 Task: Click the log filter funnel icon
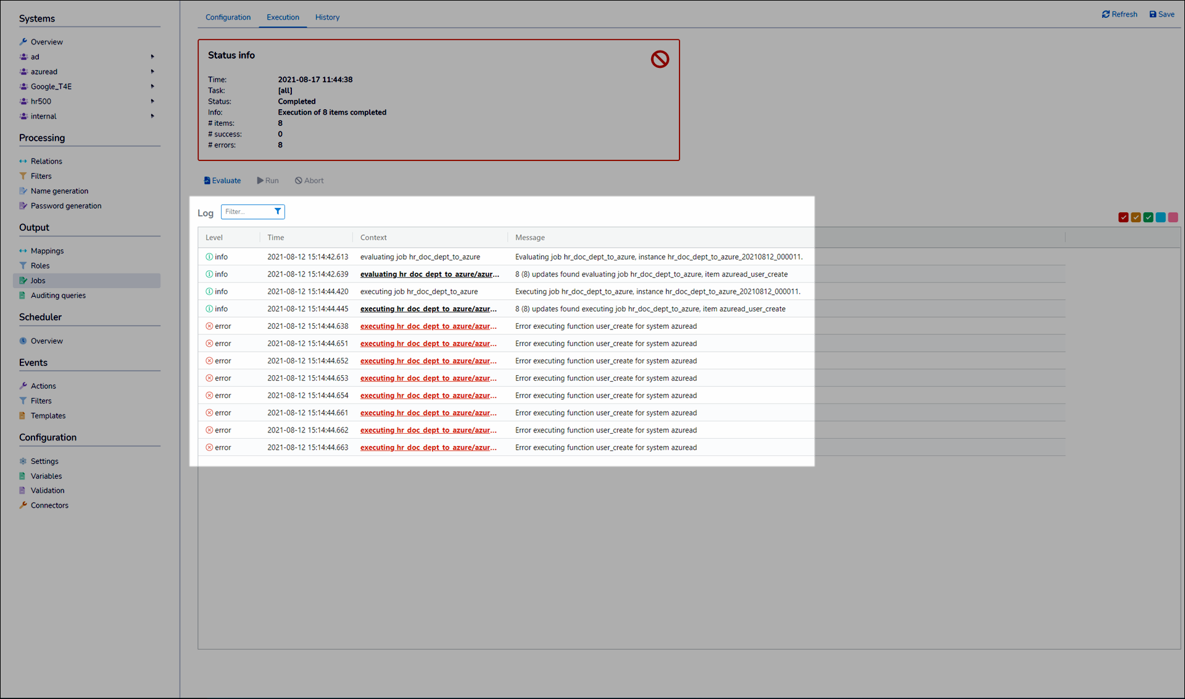point(278,212)
